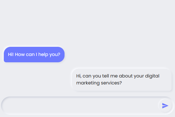Tap the round send button
The width and height of the screenshot is (175, 117).
tap(165, 106)
